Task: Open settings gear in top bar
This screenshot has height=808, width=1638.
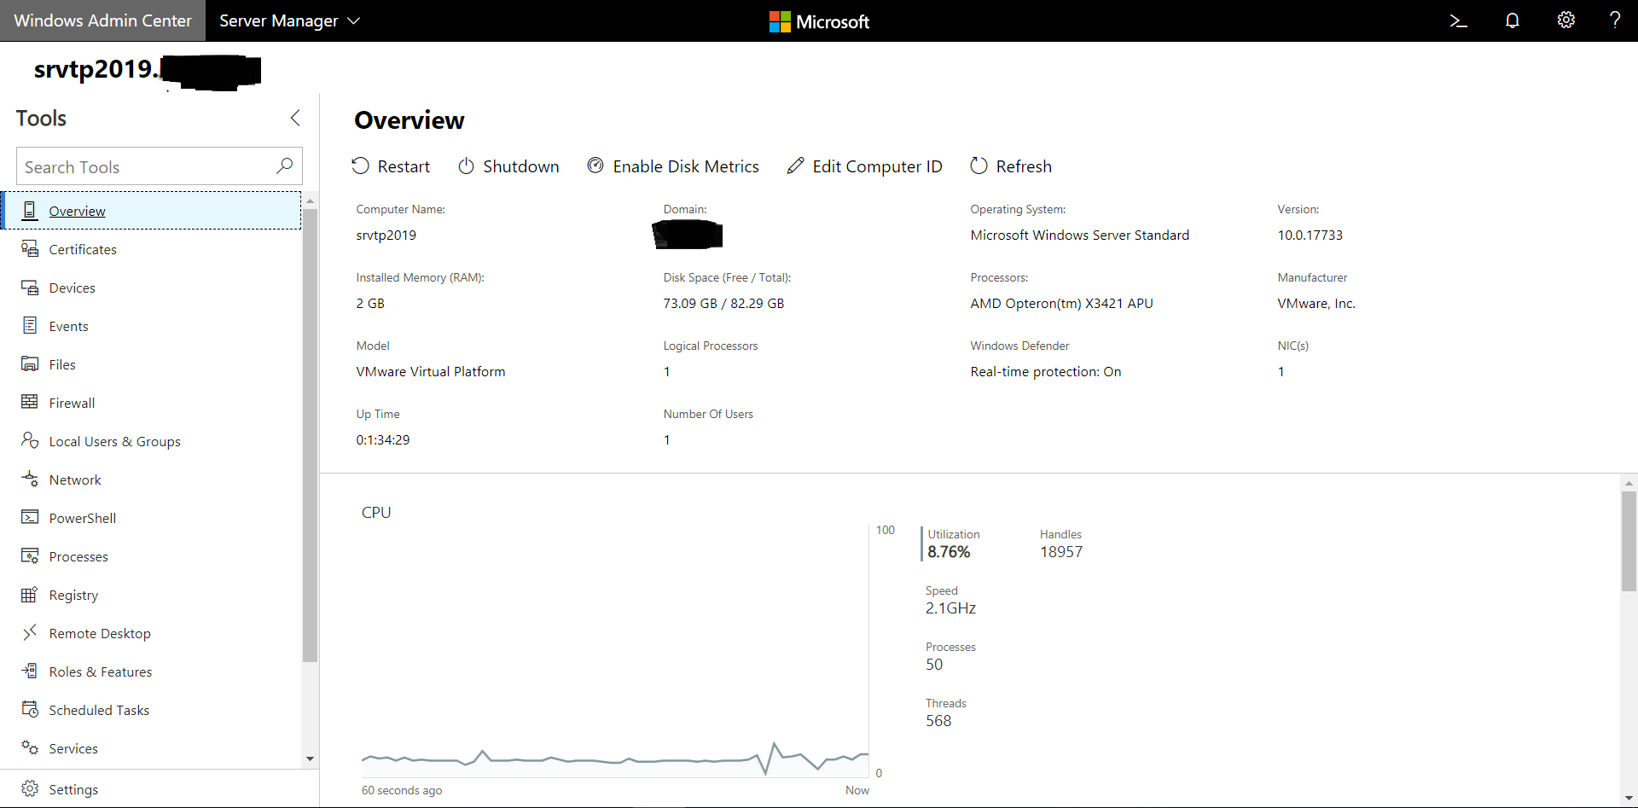Action: pyautogui.click(x=1565, y=20)
